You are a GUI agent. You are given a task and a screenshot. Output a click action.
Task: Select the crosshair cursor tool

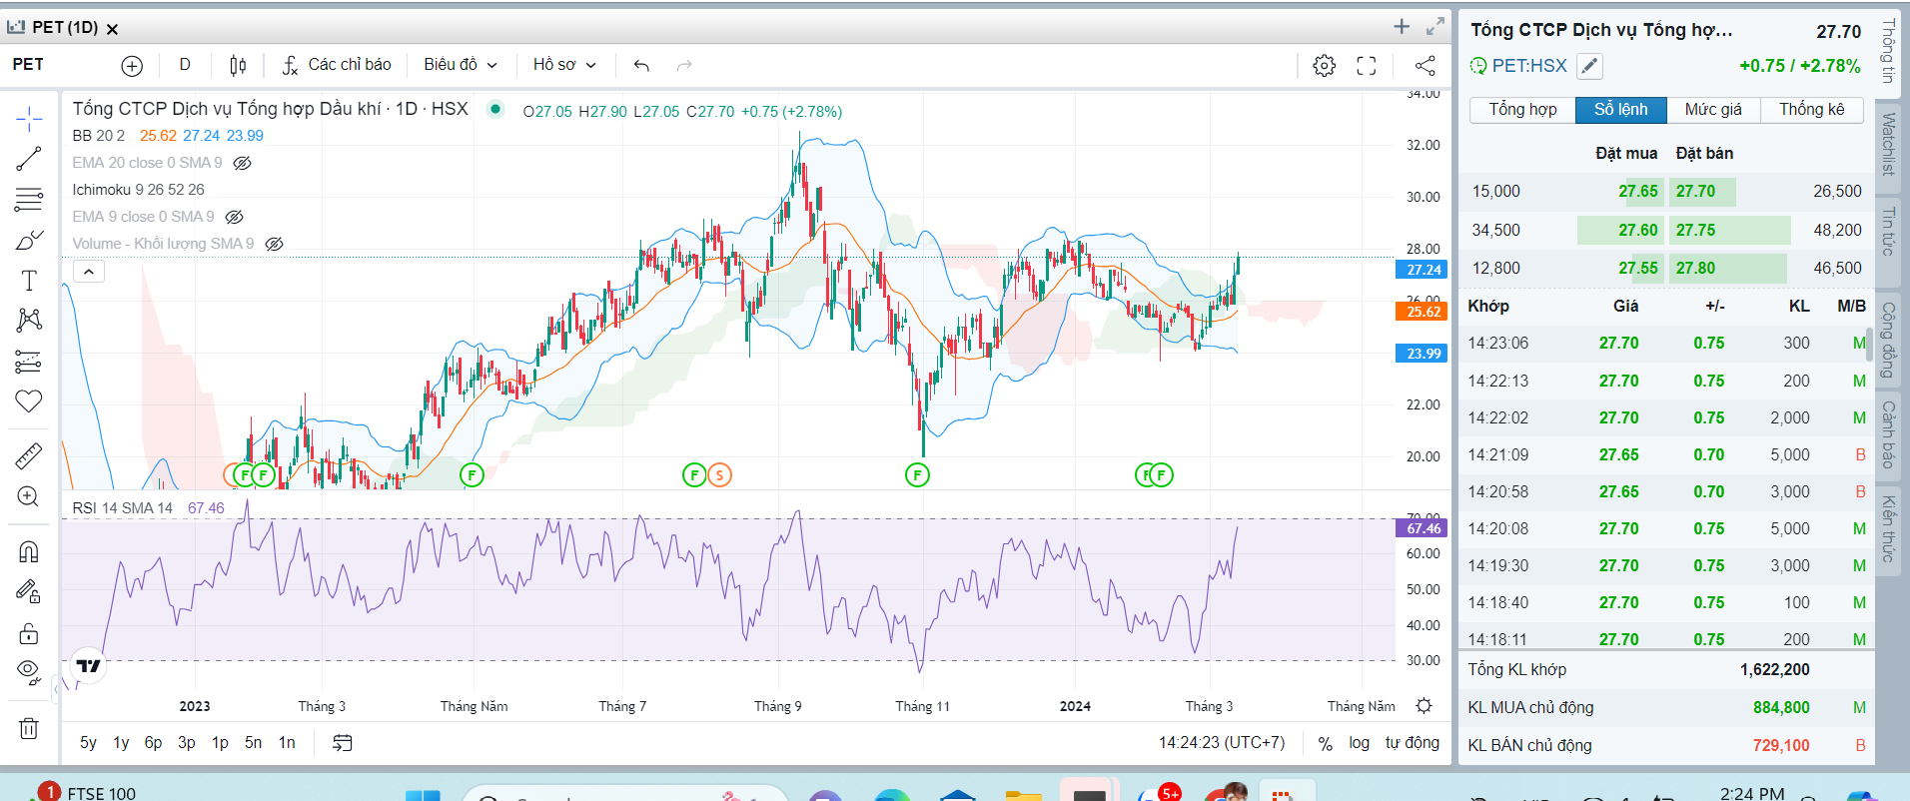pyautogui.click(x=29, y=119)
